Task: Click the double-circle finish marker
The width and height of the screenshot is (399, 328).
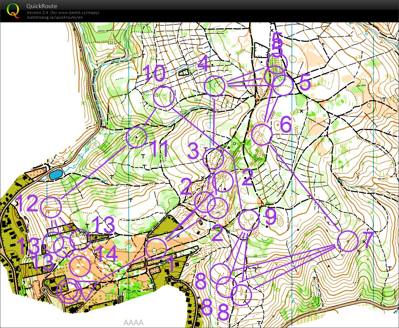Action: pos(69,290)
